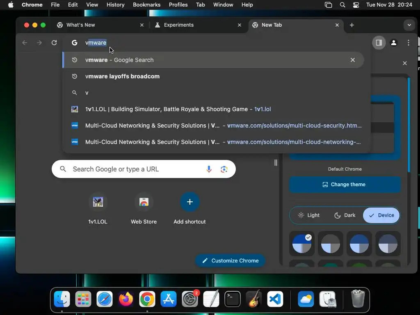Open the 1v1.LOL Building Simulator suggestion
420x315 pixels.
click(x=213, y=109)
